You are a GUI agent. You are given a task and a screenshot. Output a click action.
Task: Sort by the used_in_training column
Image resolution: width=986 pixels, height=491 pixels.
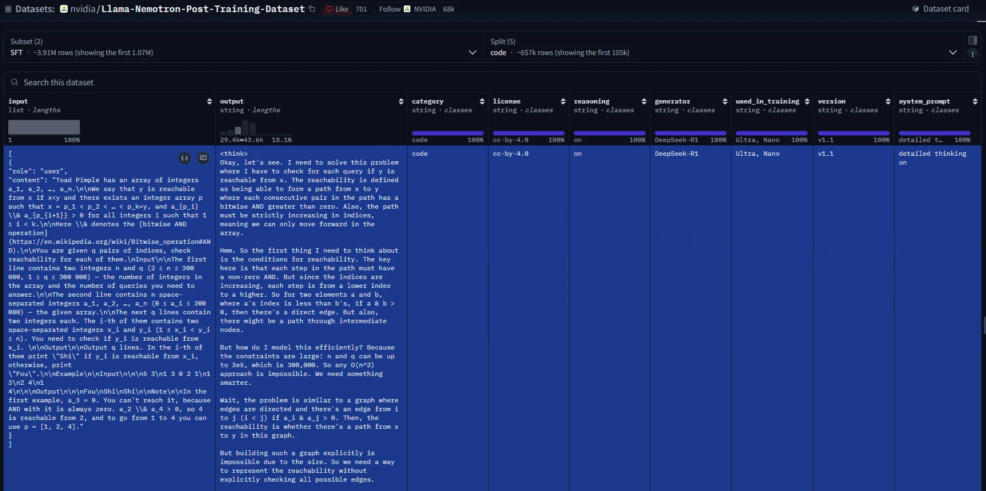coord(807,102)
